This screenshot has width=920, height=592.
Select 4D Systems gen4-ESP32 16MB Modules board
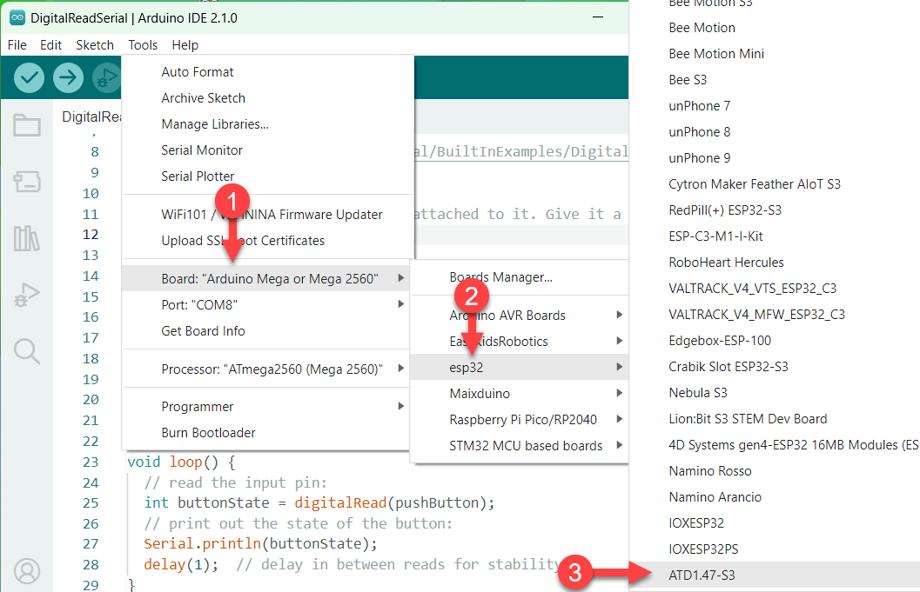pyautogui.click(x=775, y=445)
